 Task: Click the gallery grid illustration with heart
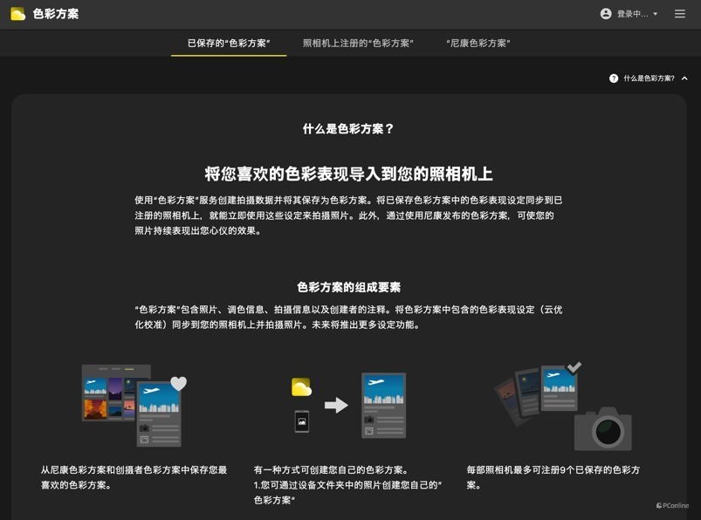pyautogui.click(x=134, y=405)
